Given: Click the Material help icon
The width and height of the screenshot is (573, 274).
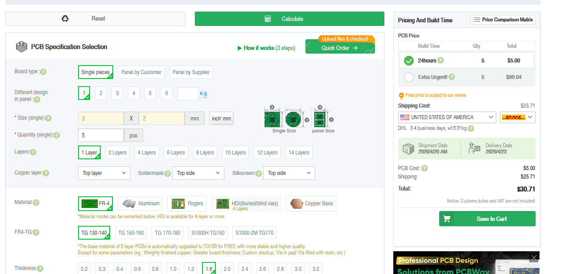Looking at the screenshot, I should click(x=36, y=203).
